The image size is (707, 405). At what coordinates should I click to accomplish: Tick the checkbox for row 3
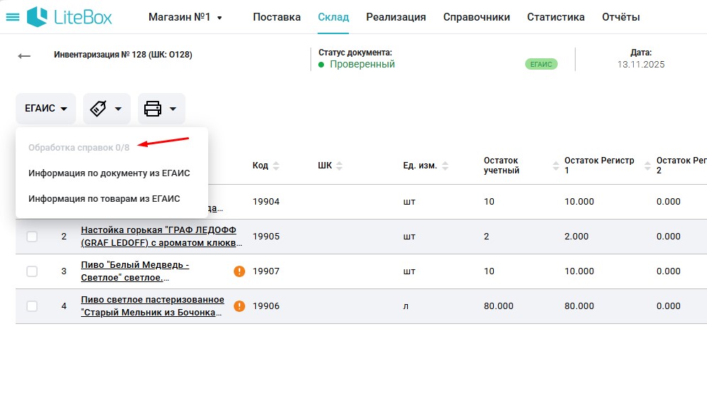pos(32,271)
